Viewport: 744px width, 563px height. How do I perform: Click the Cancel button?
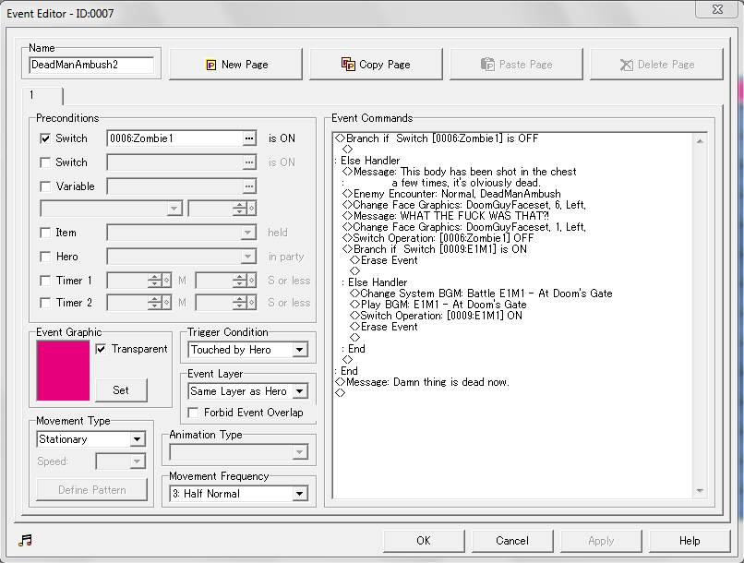(x=511, y=541)
